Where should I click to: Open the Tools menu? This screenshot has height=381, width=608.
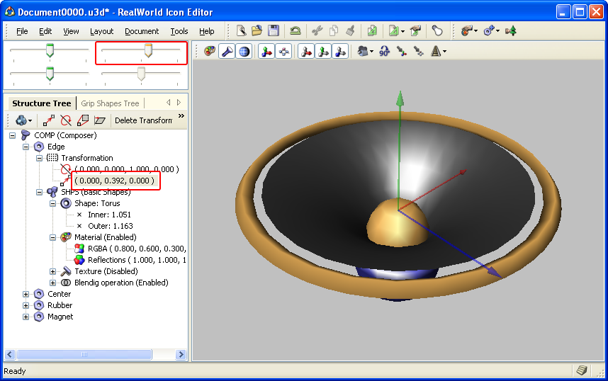click(179, 31)
